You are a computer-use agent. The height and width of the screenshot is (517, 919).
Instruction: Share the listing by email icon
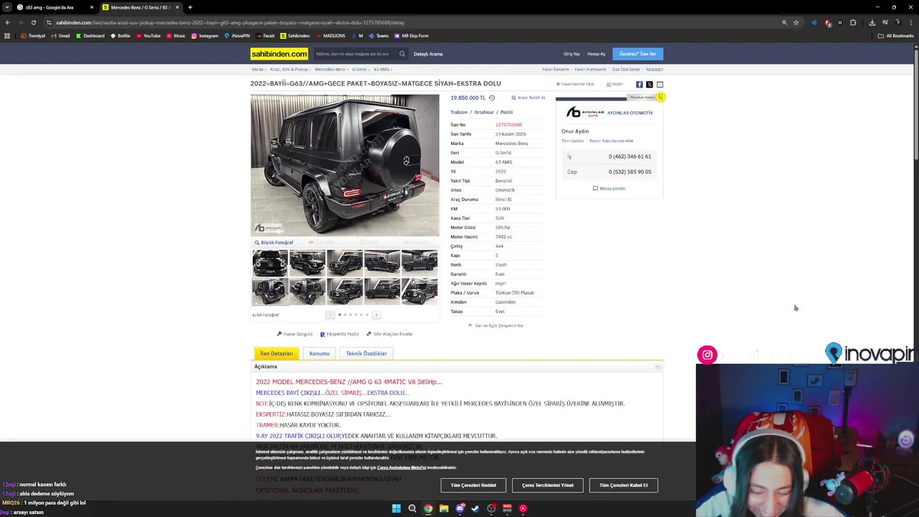tap(660, 85)
